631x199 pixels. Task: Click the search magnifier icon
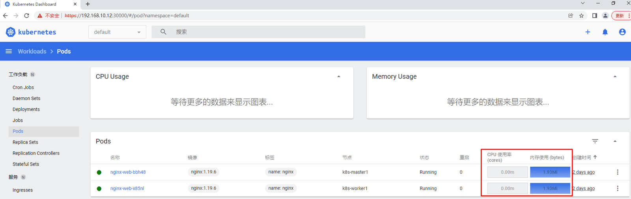point(163,32)
